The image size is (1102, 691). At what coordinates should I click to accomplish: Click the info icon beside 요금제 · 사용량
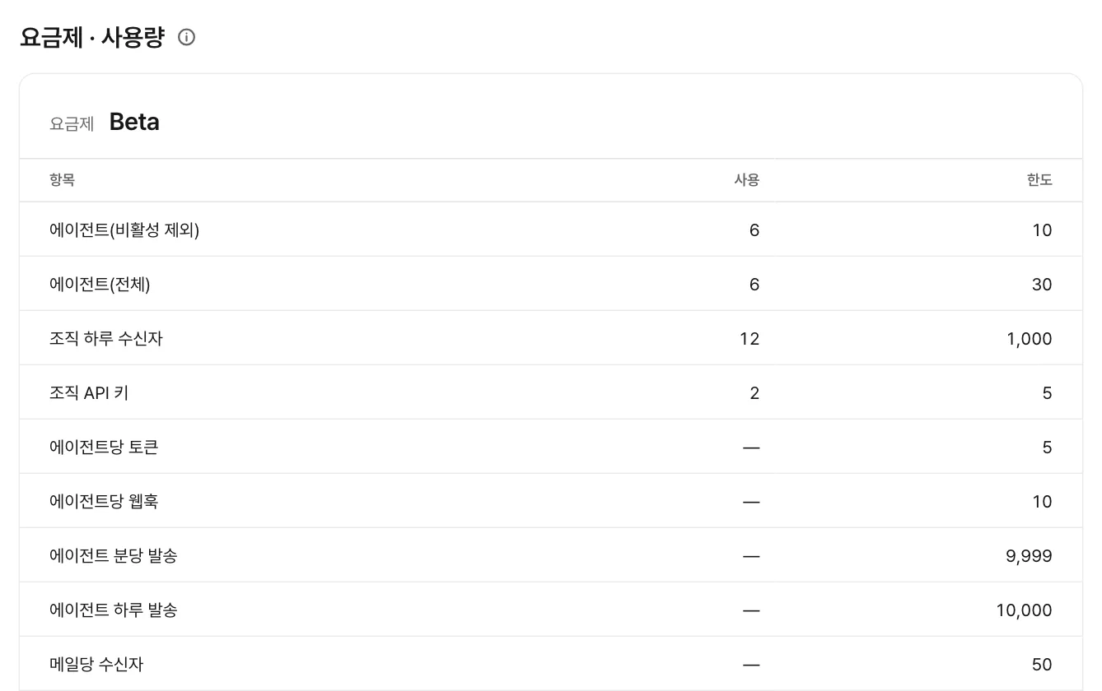(187, 37)
